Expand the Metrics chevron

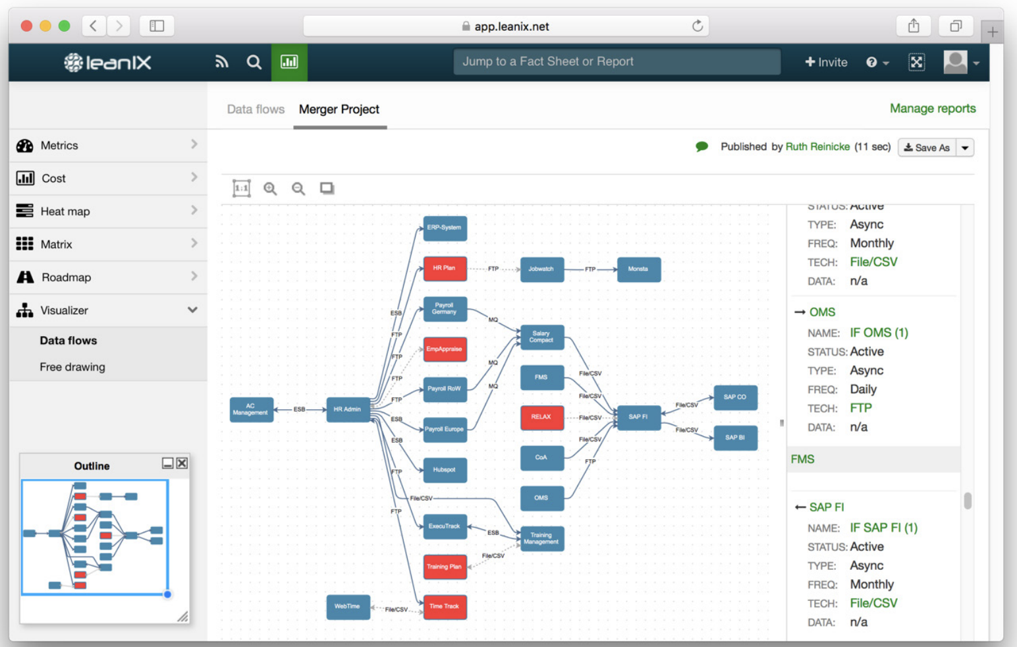(x=194, y=144)
